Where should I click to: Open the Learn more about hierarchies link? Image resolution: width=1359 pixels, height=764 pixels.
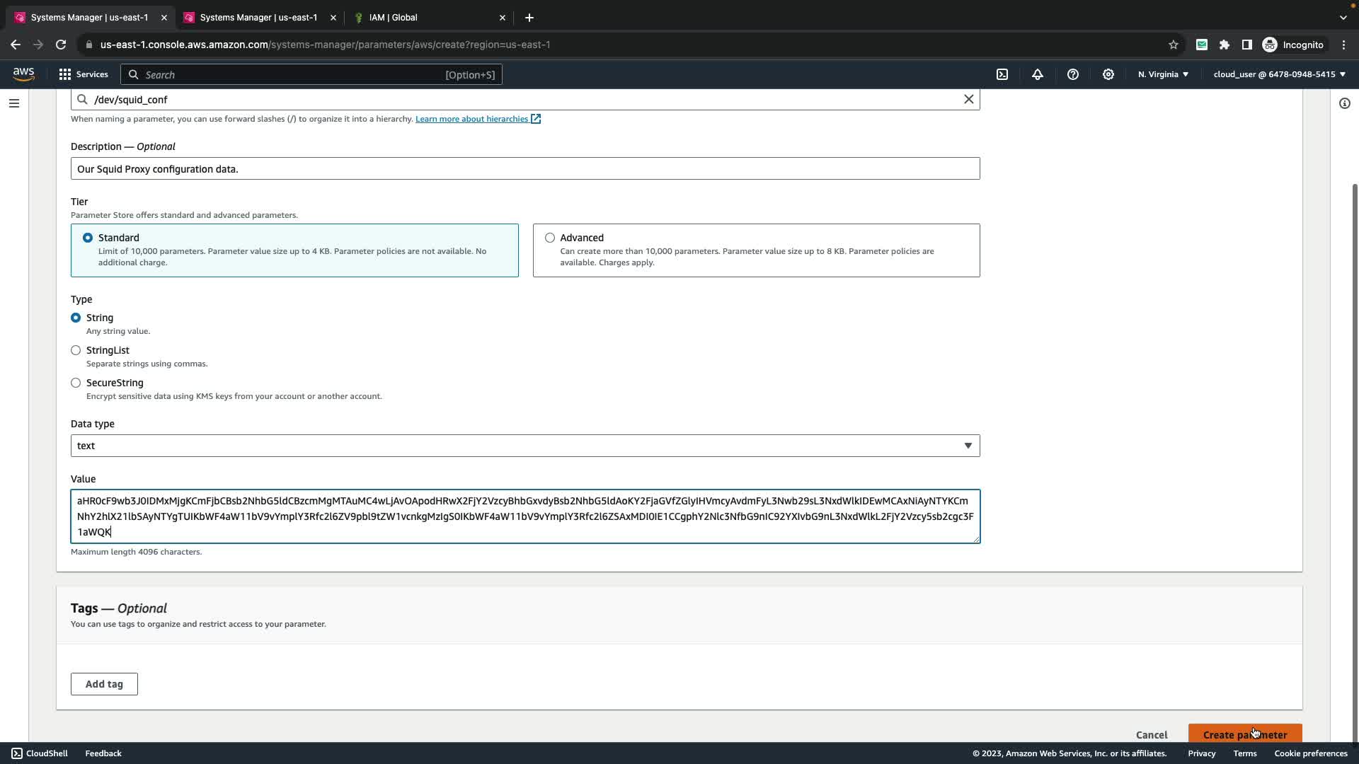[x=471, y=119]
